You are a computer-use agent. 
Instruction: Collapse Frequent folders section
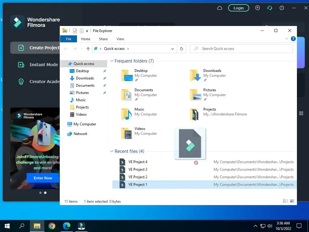tap(112, 61)
